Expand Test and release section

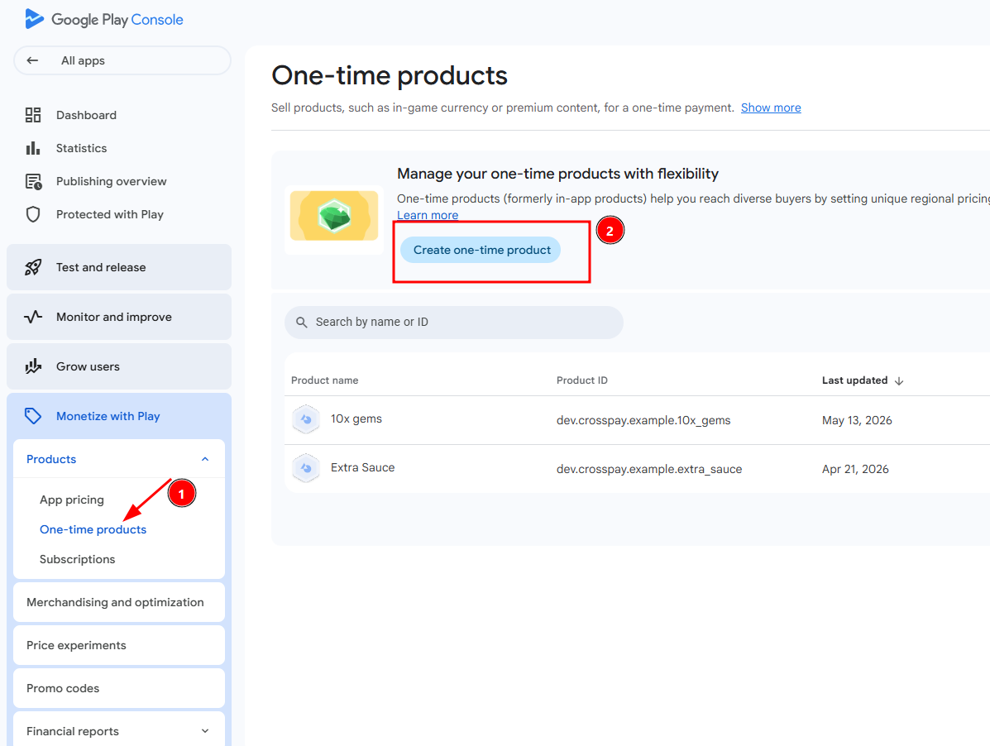(x=119, y=268)
